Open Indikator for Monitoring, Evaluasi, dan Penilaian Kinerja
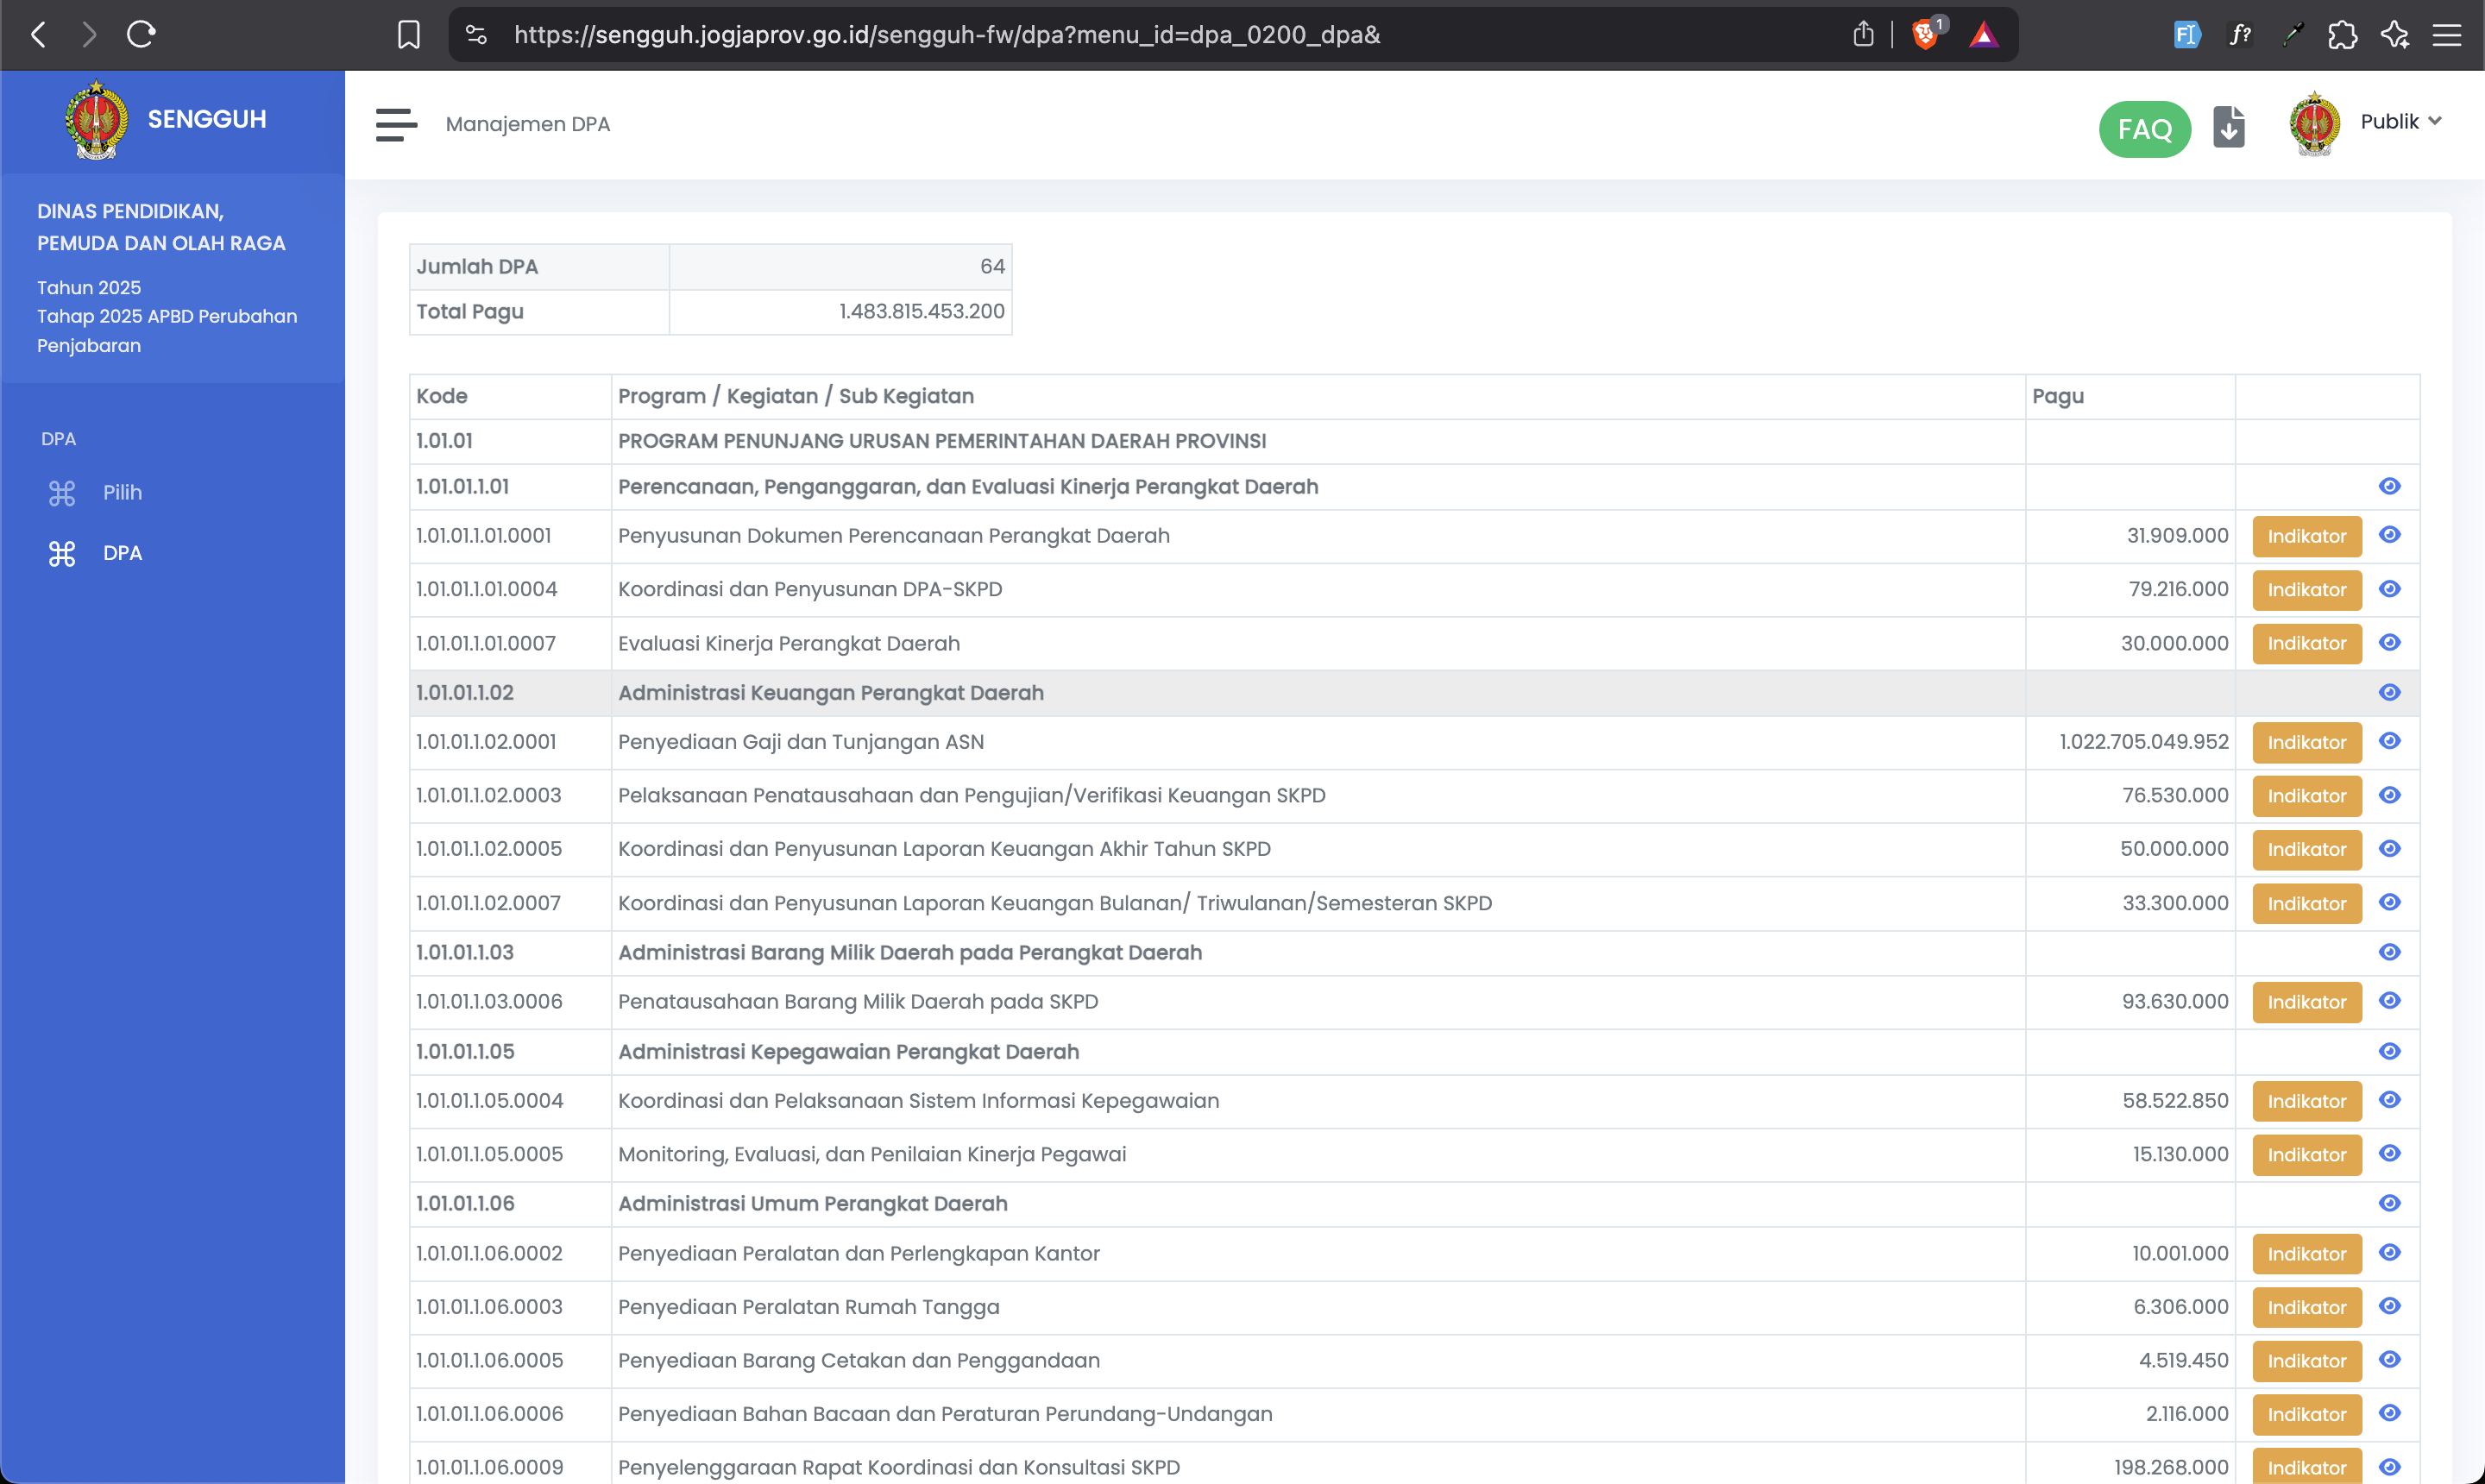Viewport: 2485px width, 1484px height. pos(2306,1155)
